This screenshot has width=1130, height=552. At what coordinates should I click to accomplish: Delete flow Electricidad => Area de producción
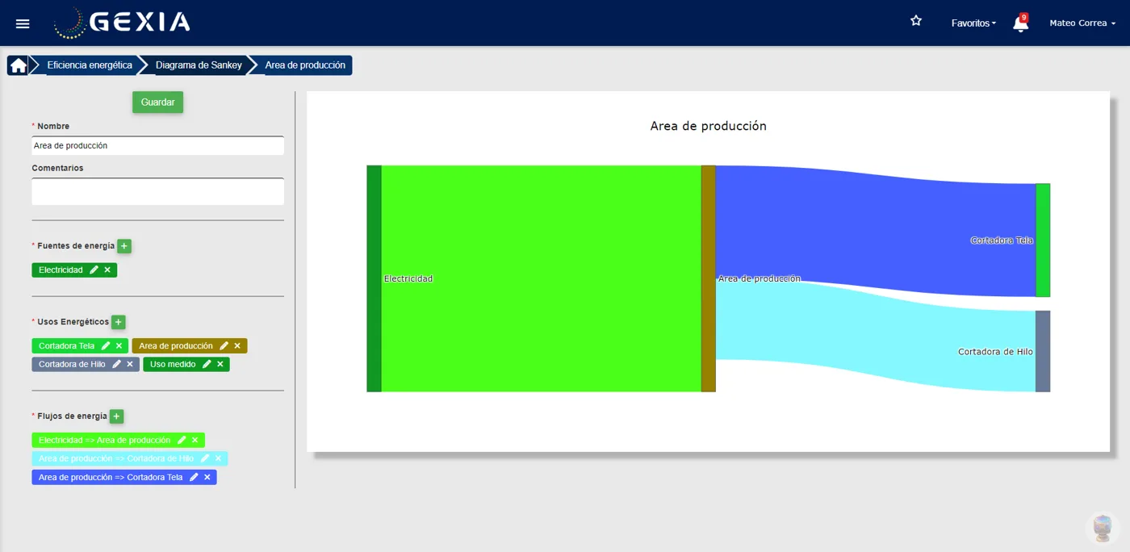click(x=195, y=440)
